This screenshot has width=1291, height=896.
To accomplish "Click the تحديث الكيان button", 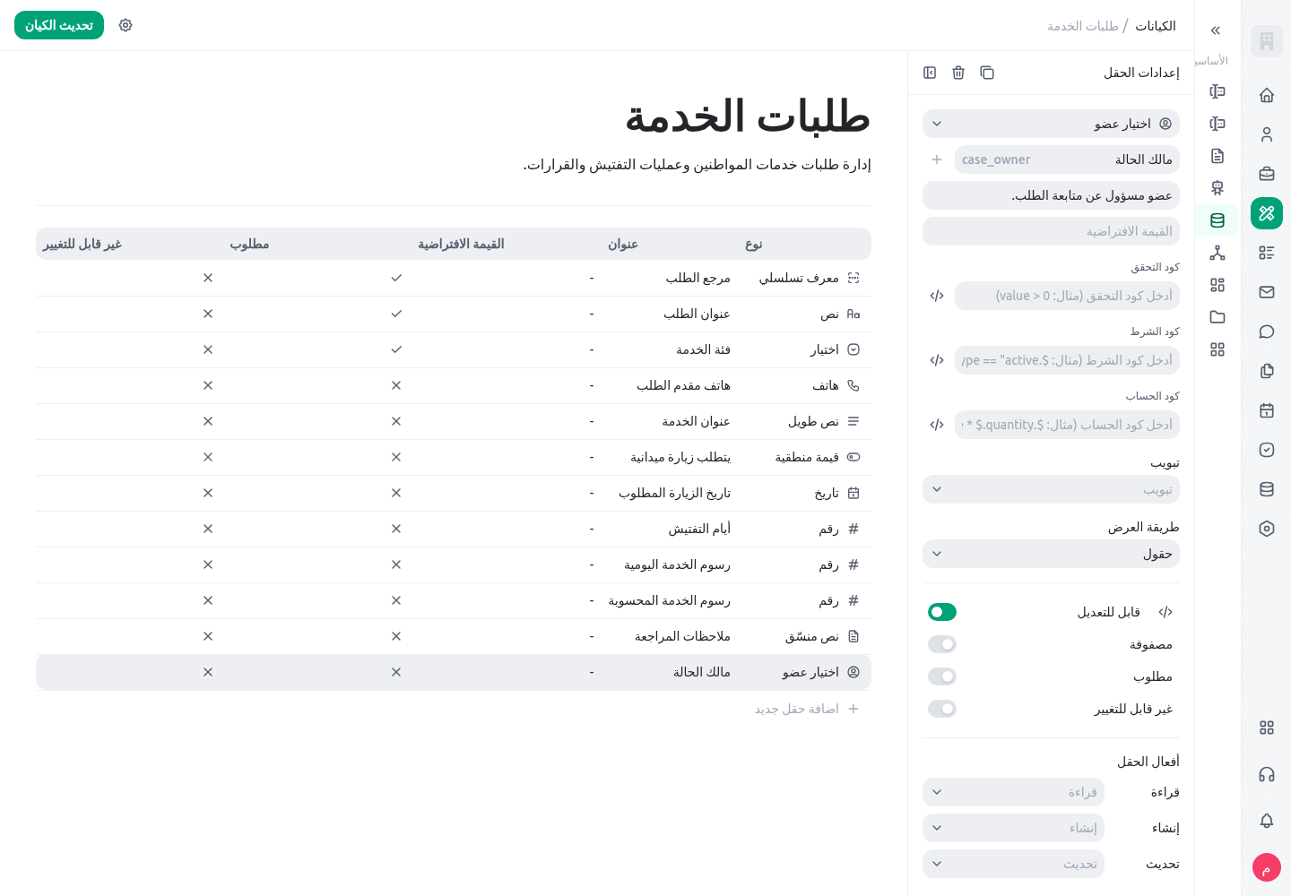I will 59,25.
